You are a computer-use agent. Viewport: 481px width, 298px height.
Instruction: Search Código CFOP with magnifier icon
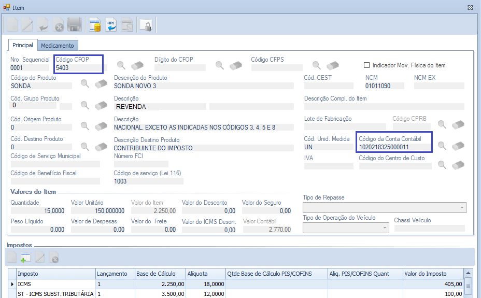(121, 65)
